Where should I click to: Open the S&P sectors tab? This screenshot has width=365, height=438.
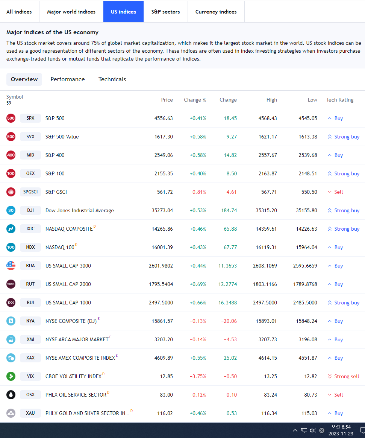(x=165, y=12)
